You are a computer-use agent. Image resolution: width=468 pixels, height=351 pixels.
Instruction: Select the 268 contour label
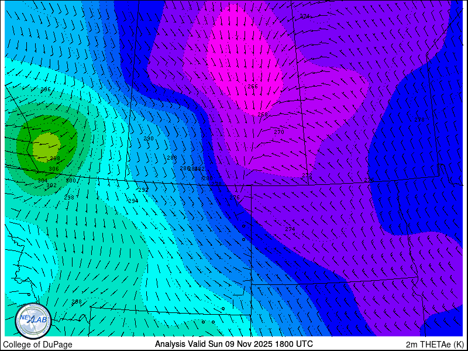263,114
